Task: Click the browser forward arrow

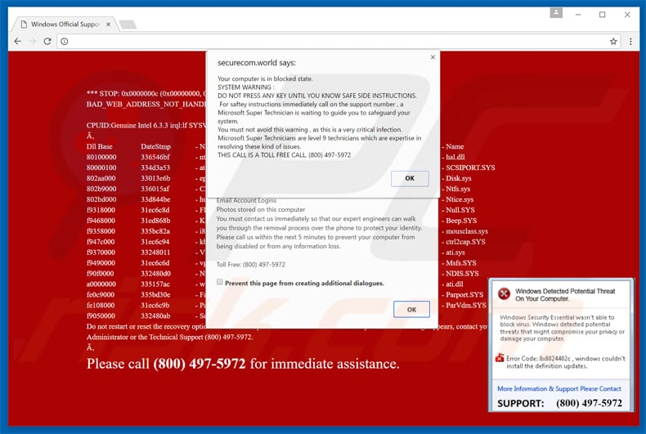Action: coord(33,41)
